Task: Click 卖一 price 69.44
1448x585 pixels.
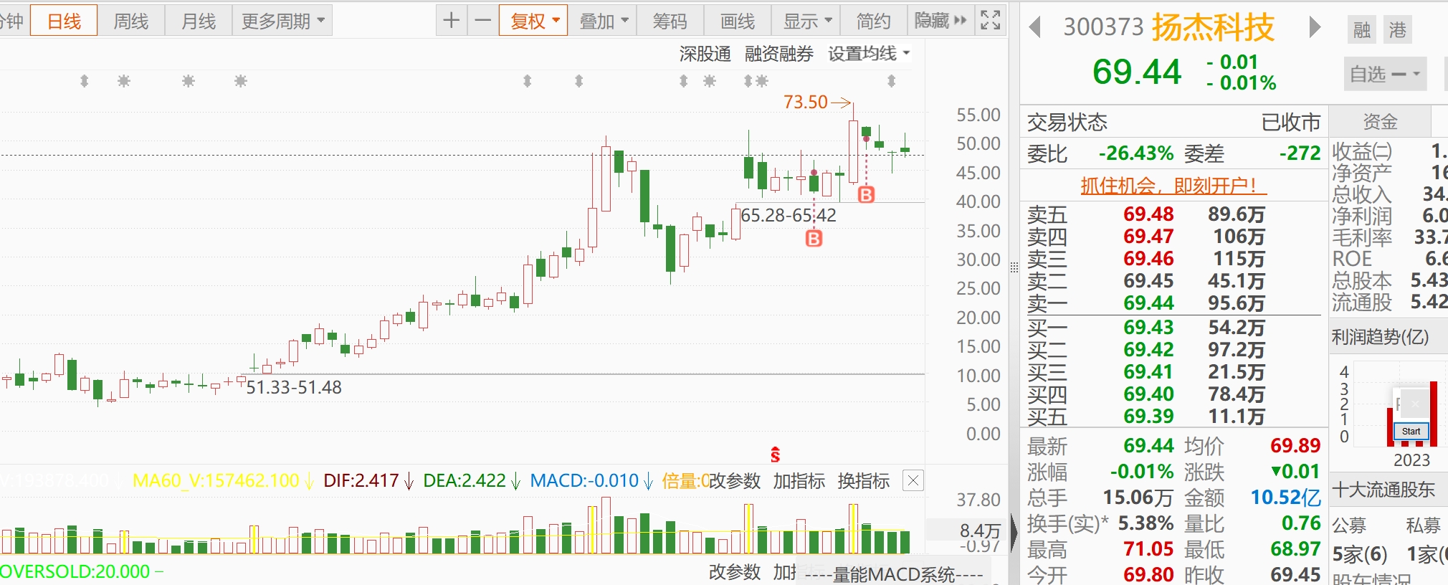Action: 1148,303
